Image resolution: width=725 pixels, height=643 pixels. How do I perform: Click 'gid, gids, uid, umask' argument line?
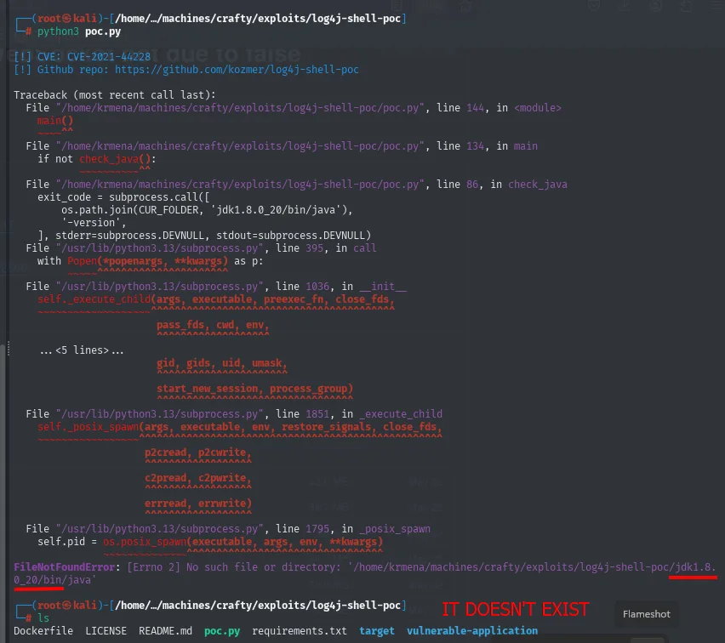(x=222, y=363)
